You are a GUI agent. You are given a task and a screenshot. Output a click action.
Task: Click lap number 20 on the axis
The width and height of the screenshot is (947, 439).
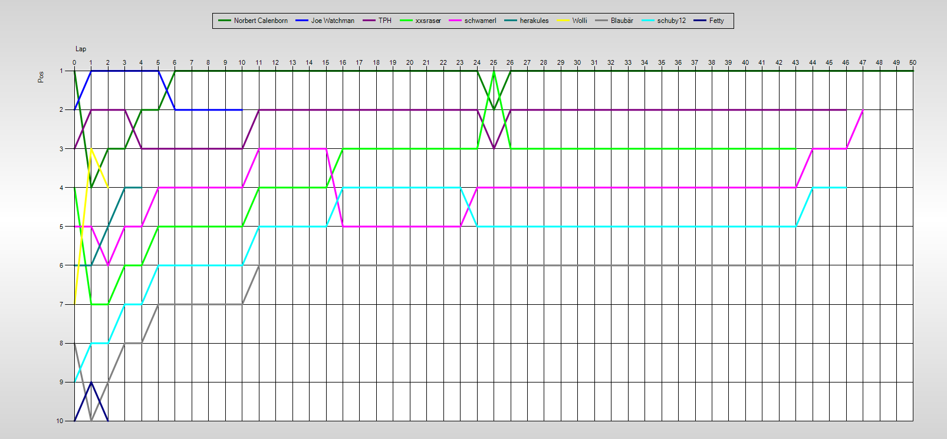click(x=410, y=62)
